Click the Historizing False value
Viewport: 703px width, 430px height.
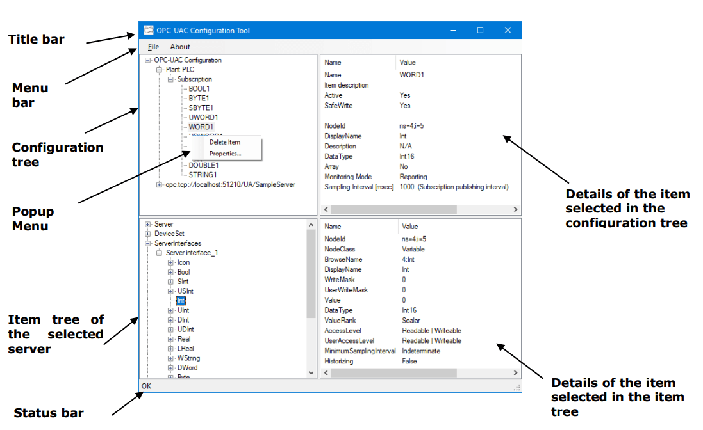click(x=409, y=361)
